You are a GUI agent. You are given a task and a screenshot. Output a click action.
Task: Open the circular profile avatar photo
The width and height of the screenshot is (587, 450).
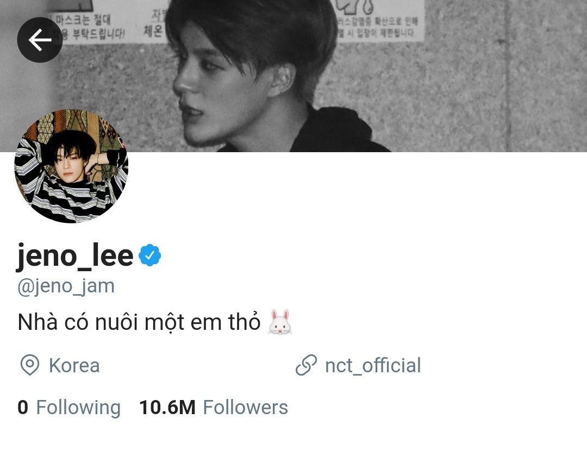tap(71, 166)
